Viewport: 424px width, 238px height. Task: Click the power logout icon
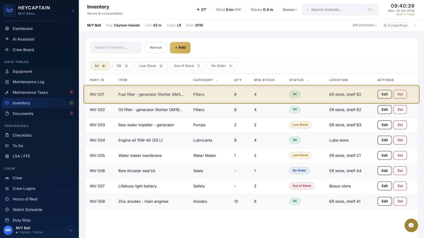click(x=71, y=230)
